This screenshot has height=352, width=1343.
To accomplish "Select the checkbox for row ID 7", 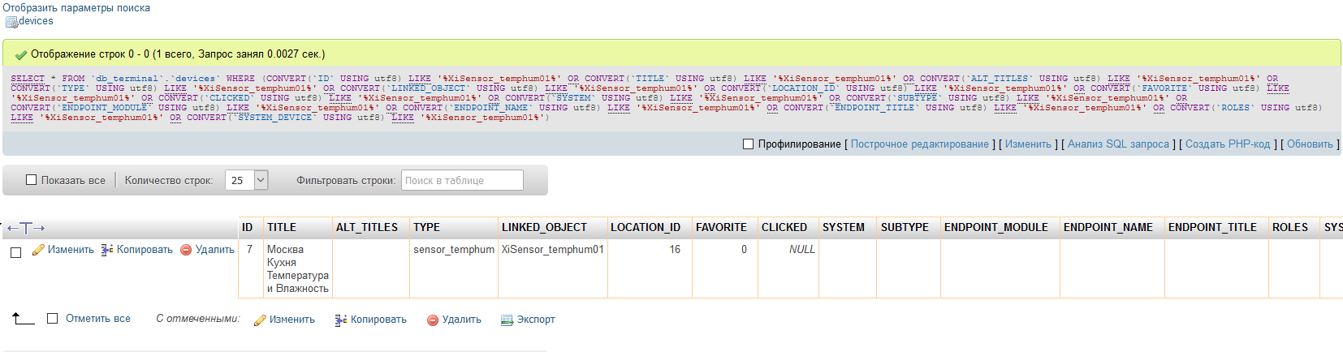I will 15,253.
